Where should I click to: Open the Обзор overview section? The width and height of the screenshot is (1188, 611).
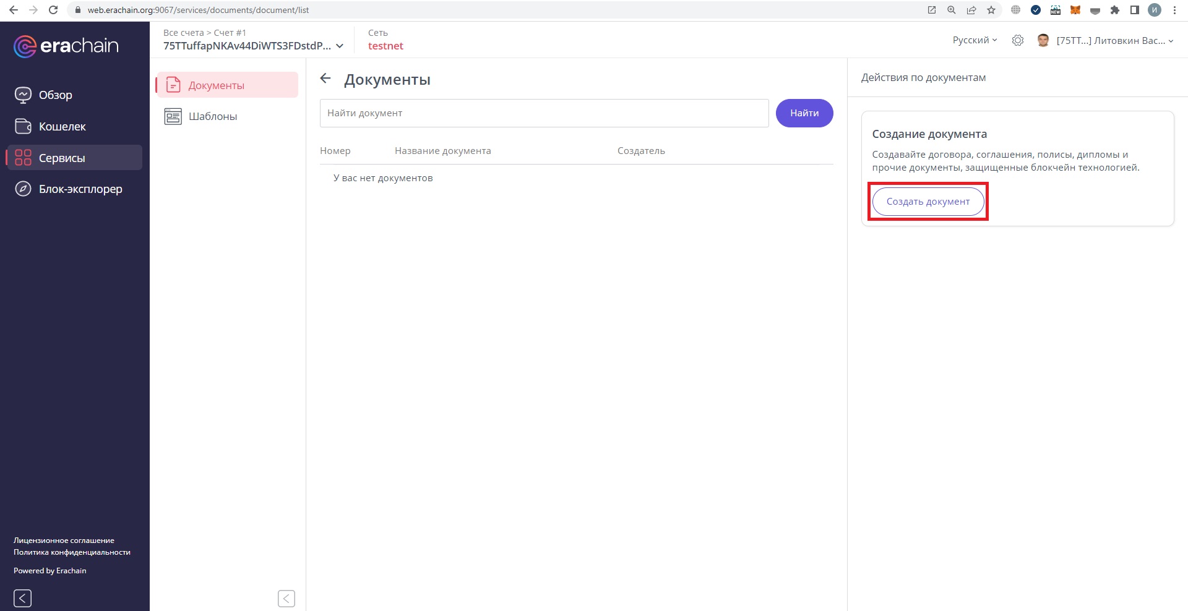coord(55,95)
